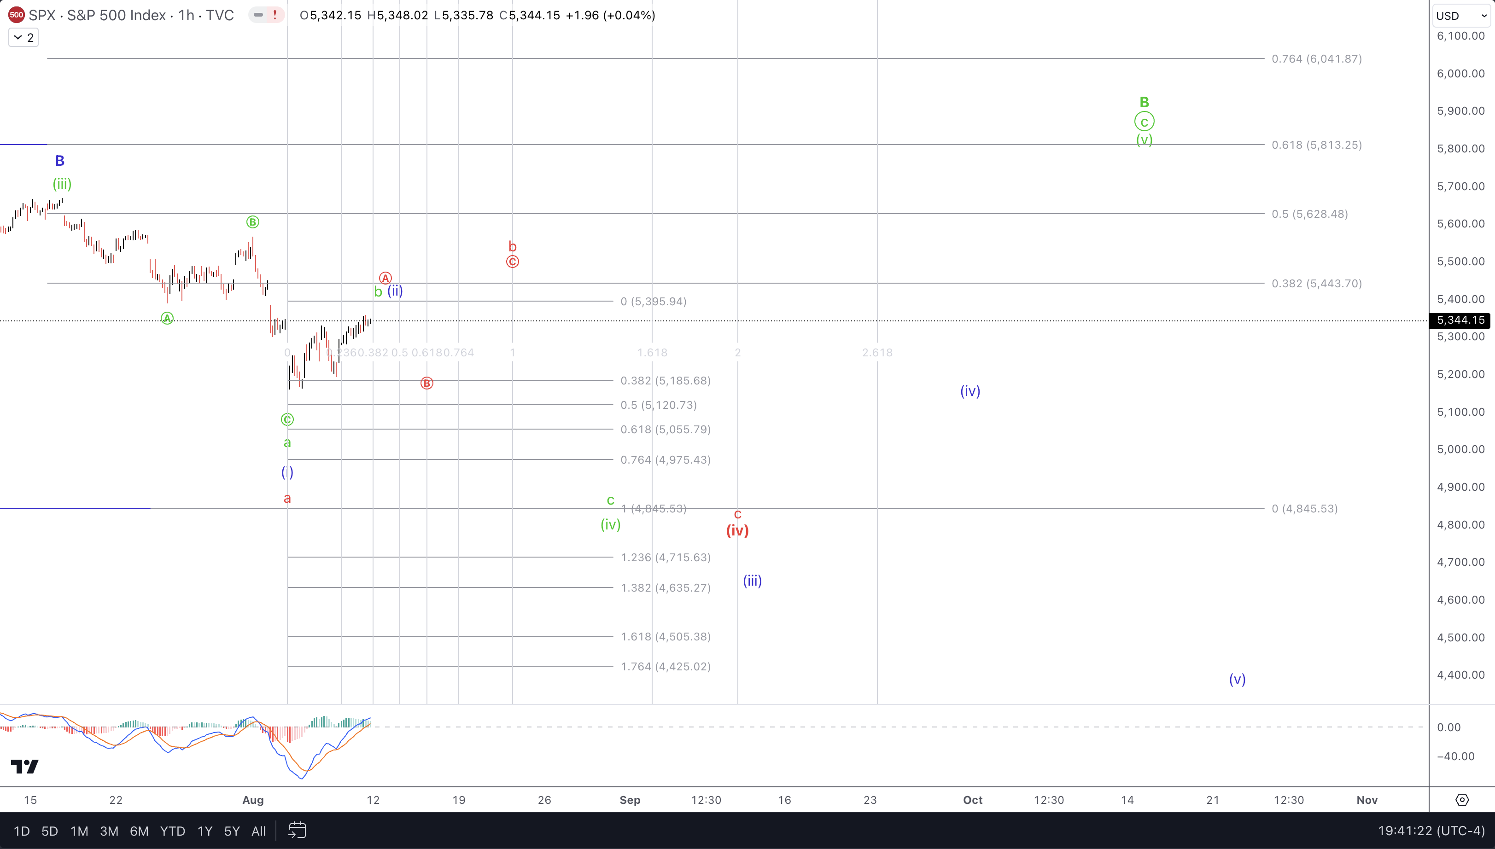The width and height of the screenshot is (1495, 849).
Task: Click the 6,100.00 price axis label
Action: (1460, 35)
